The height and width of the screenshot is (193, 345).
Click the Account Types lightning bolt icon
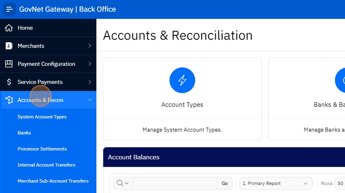point(182,80)
